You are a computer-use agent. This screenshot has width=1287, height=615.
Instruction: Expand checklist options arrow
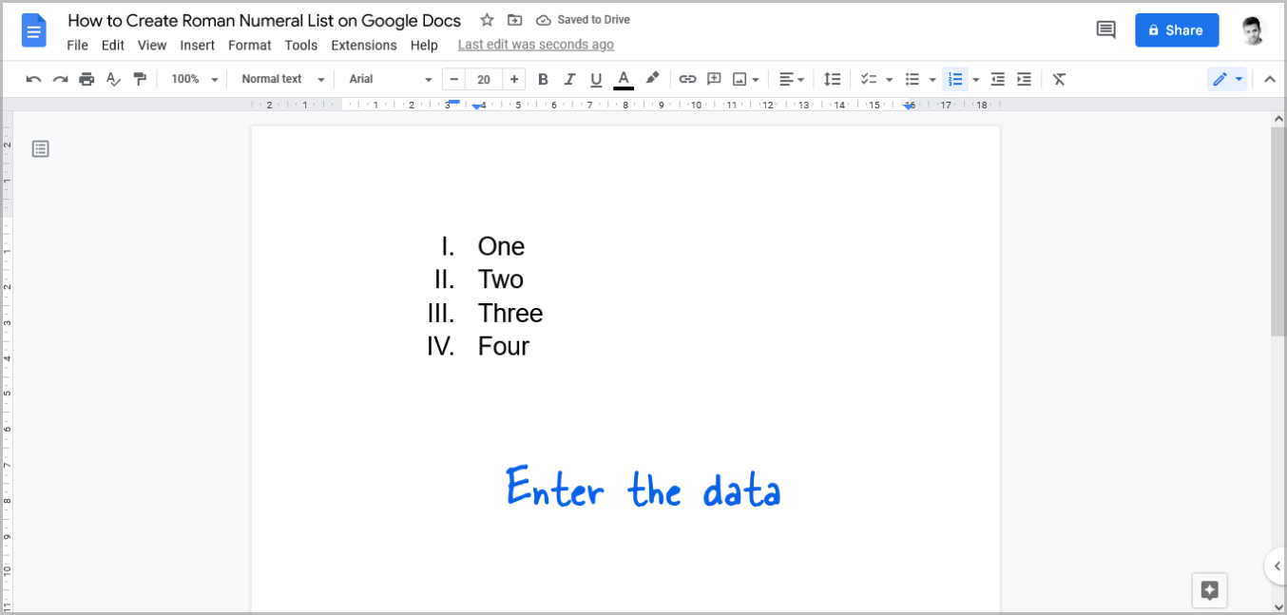click(x=889, y=80)
